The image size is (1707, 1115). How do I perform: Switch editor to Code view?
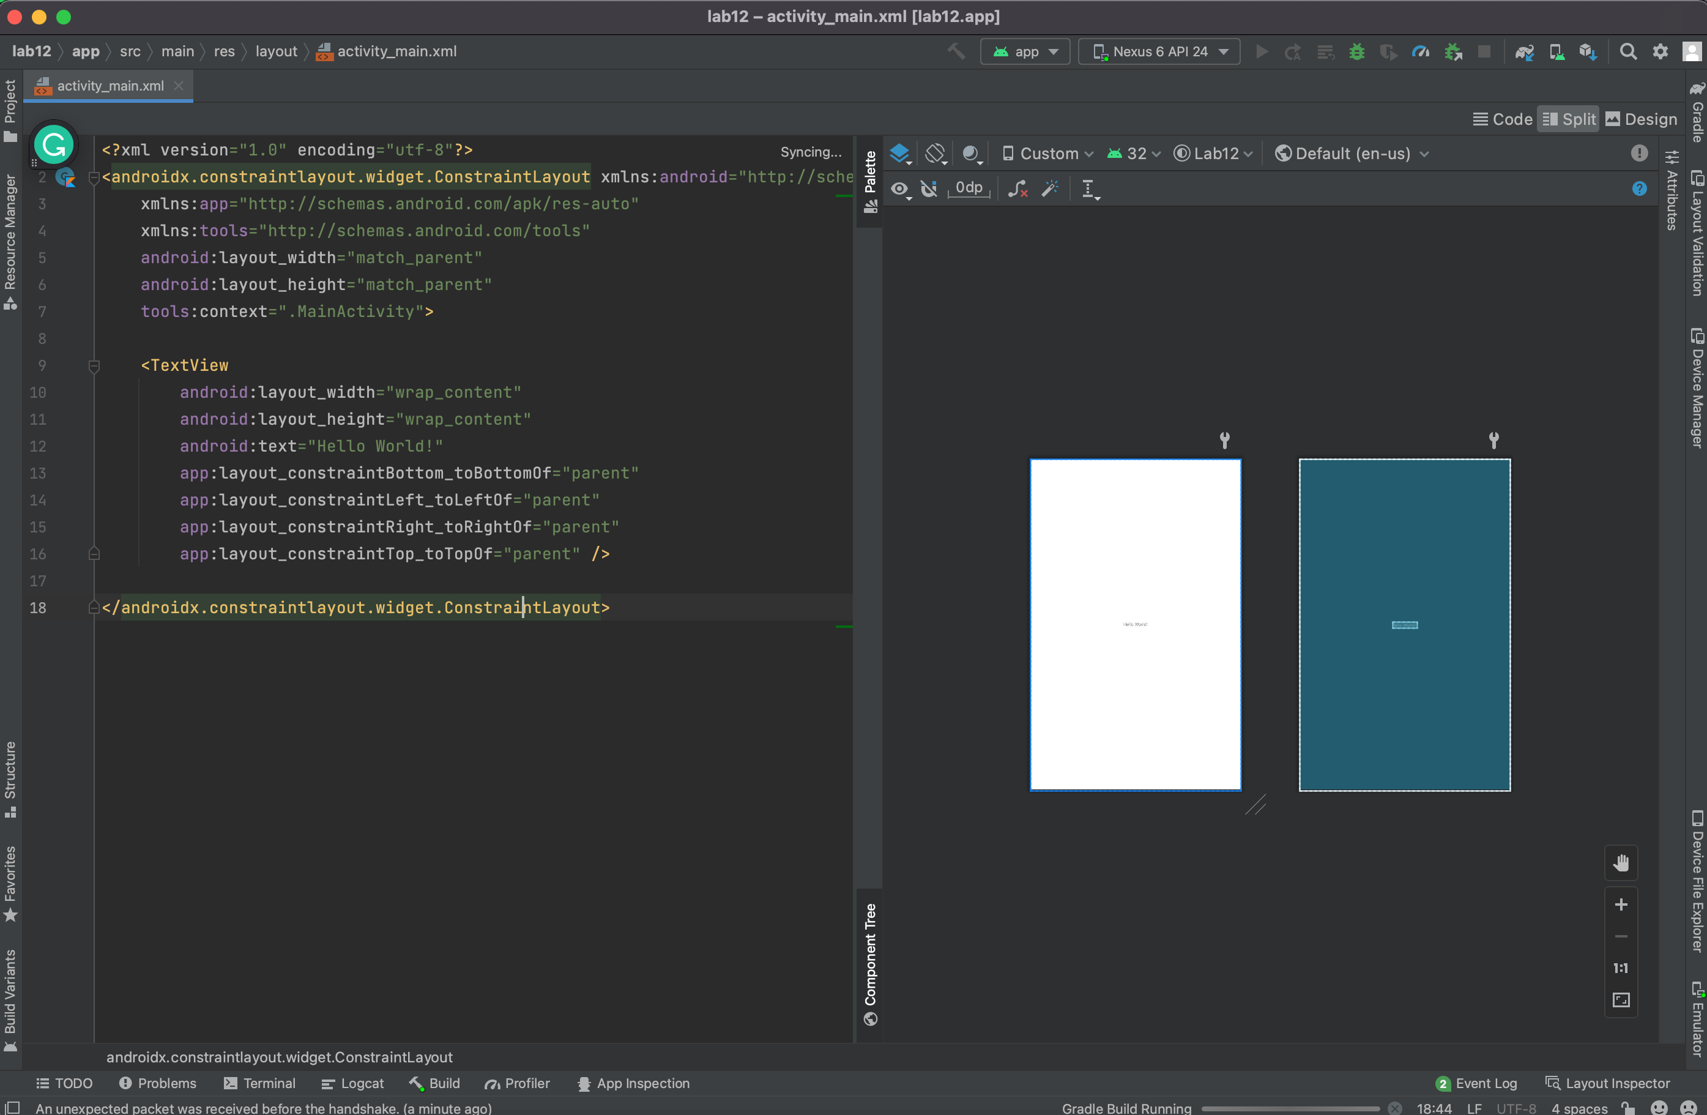click(1502, 119)
